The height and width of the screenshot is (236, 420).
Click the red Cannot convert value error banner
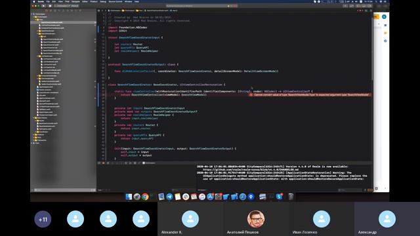tap(310, 94)
